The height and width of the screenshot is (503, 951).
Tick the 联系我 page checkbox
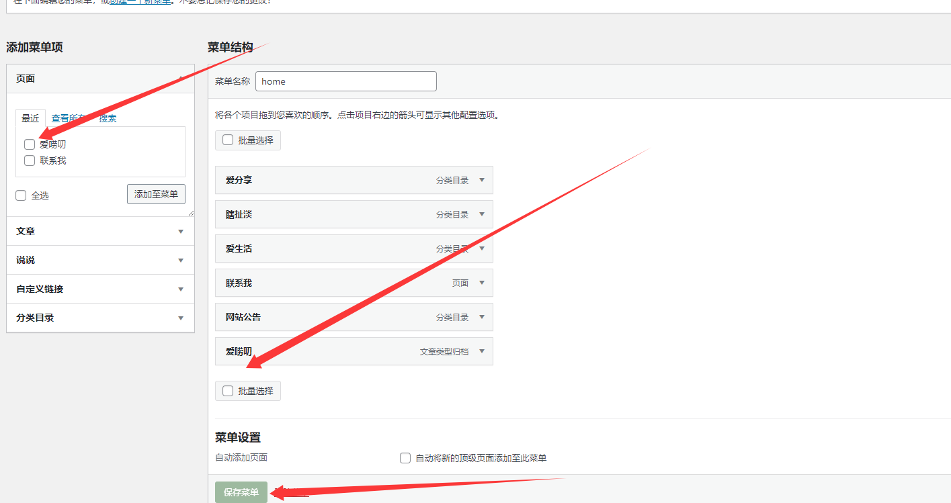click(30, 161)
